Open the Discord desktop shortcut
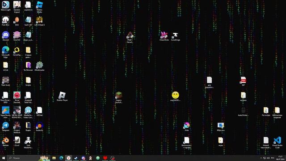 pyautogui.click(x=6, y=36)
